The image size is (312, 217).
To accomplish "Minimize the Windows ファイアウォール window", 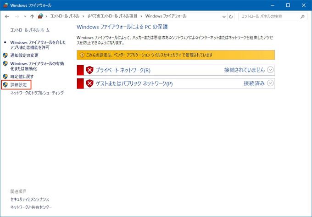I will point(273,5).
